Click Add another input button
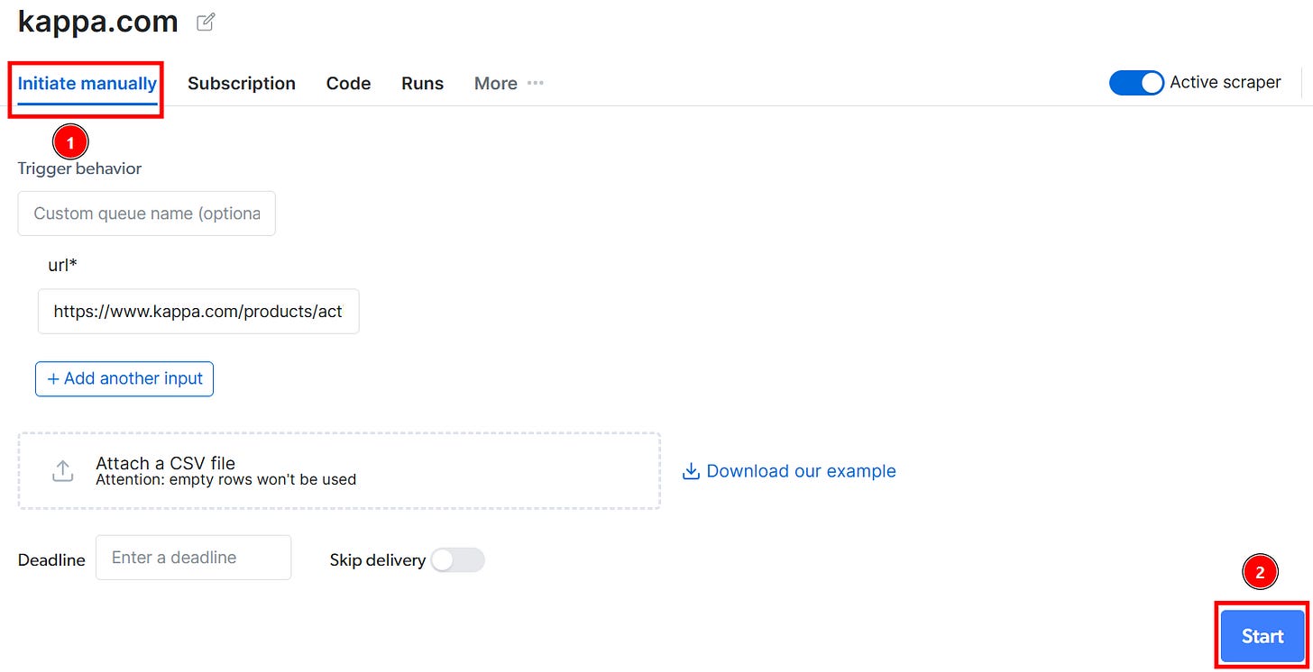The image size is (1313, 672). tap(124, 378)
